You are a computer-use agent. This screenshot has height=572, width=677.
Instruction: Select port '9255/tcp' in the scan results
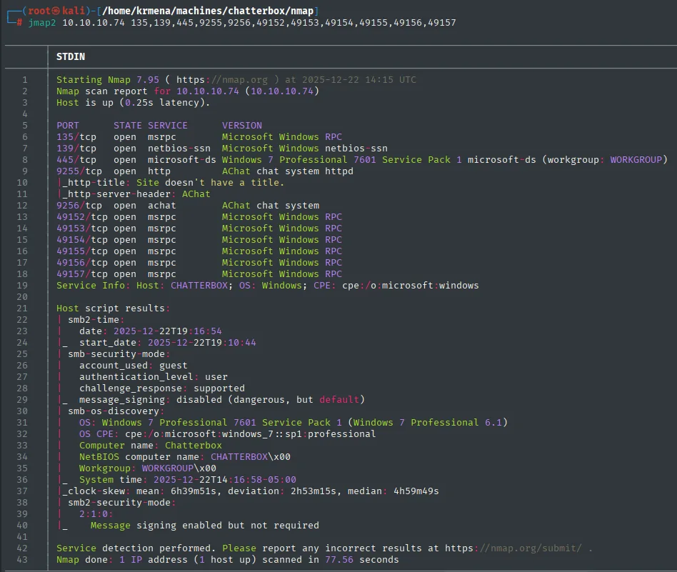[x=79, y=171]
